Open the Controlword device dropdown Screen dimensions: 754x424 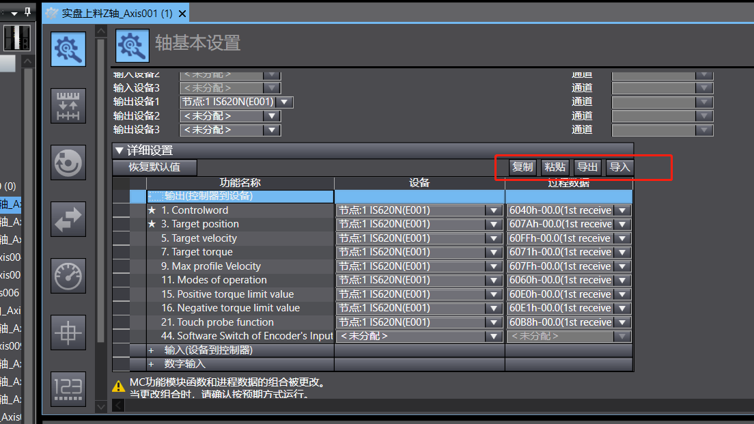point(494,210)
